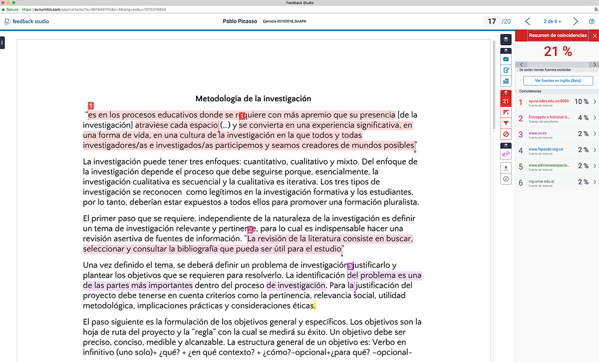Go to previous paper arrow
The width and height of the screenshot is (599, 362).
coord(528,21)
